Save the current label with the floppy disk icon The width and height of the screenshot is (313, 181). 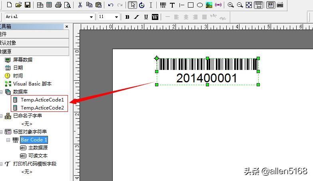click(28, 5)
